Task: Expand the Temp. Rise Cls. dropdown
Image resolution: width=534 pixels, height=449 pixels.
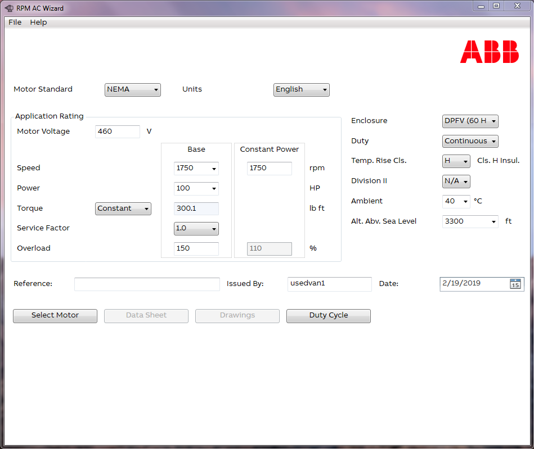Action: 456,161
